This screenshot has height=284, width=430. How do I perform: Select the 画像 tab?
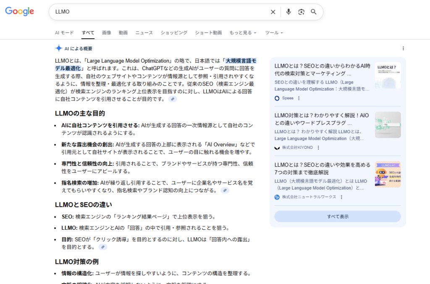coord(107,33)
